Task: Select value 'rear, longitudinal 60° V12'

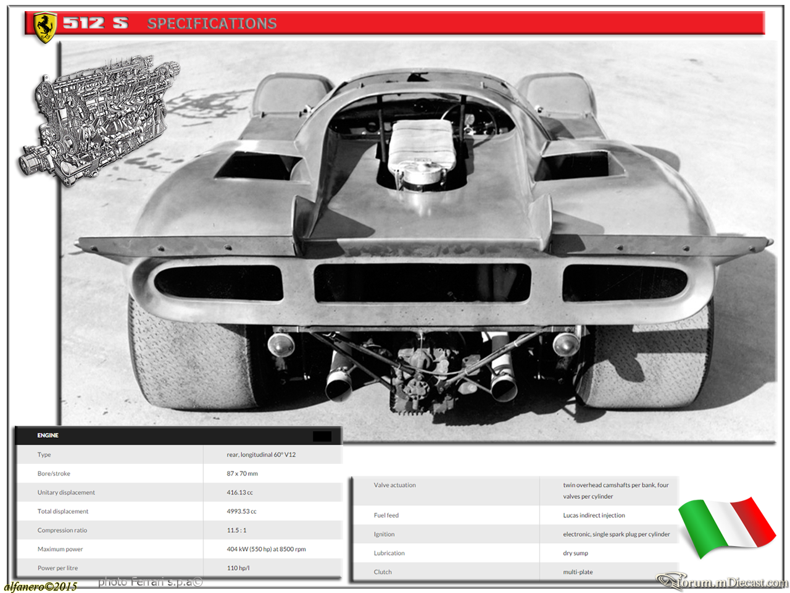Action: [261, 455]
